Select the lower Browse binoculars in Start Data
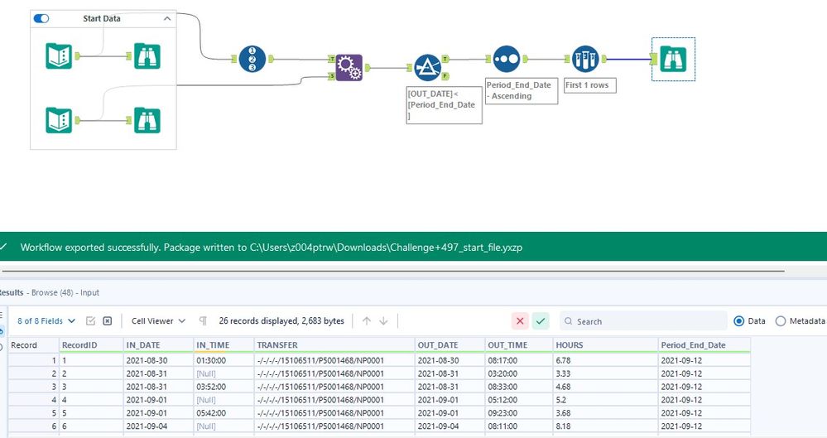This screenshot has width=827, height=438. point(147,120)
